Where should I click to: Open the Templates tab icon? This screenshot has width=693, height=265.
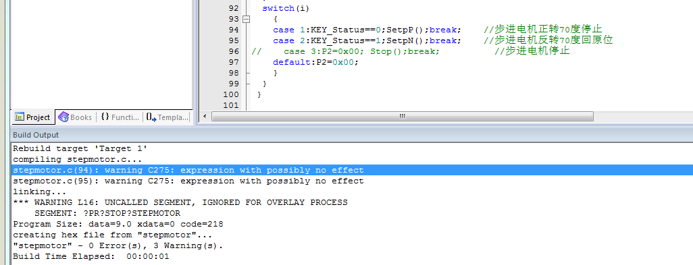coord(151,117)
